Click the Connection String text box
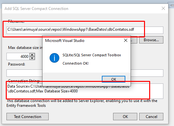The image size is (174, 126). 85,91
